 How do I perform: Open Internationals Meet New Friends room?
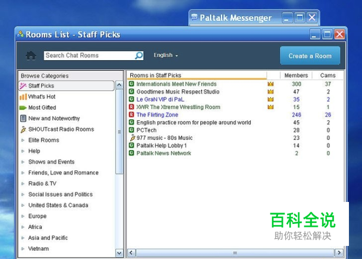point(177,84)
